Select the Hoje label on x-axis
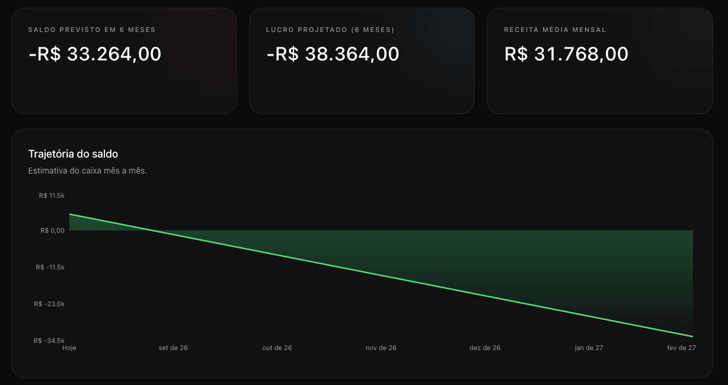Screen dimensions: 728x385 coord(69,348)
